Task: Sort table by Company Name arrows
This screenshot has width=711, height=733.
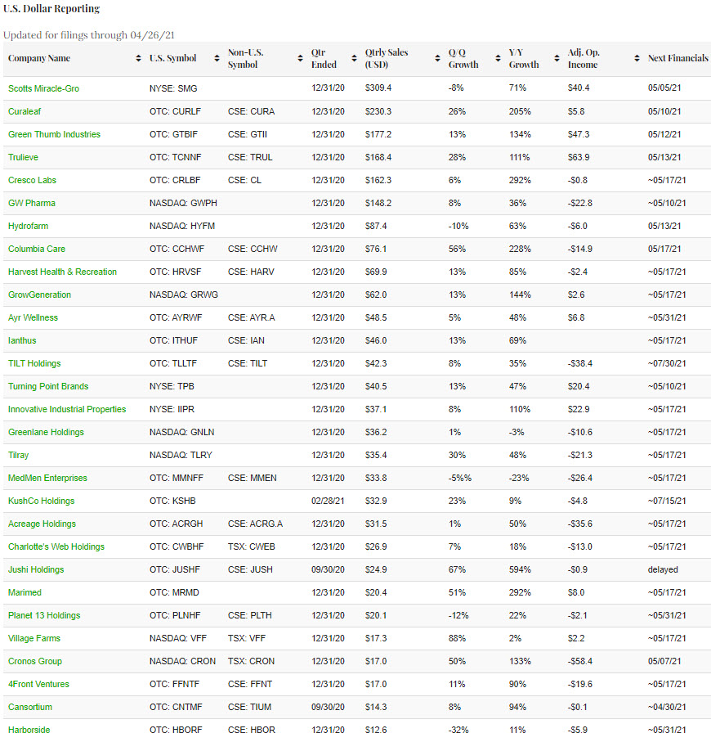Action: click(138, 59)
